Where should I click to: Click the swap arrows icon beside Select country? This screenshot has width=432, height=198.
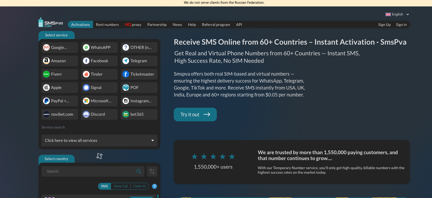99,156
